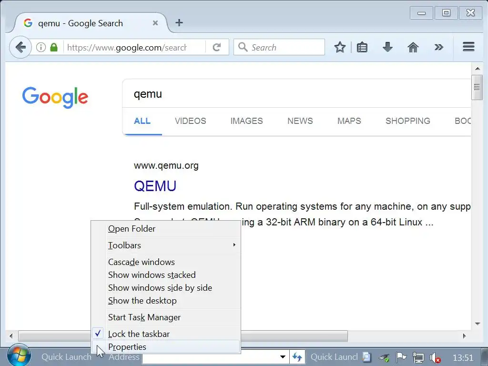Switch to the IMAGES results tab
The height and width of the screenshot is (366, 488).
tap(246, 121)
